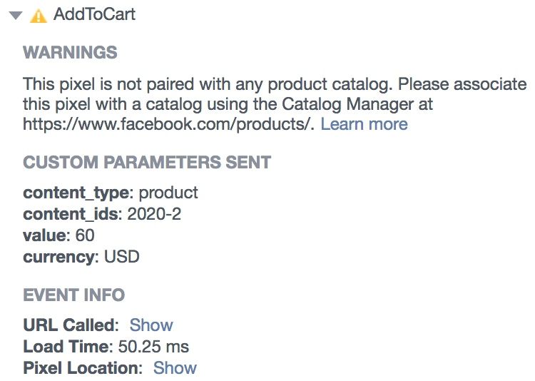Click the Load Time 50.25 ms text

point(106,347)
